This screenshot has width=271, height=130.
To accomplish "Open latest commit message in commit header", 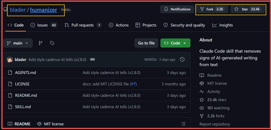I will pyautogui.click(x=57, y=59).
